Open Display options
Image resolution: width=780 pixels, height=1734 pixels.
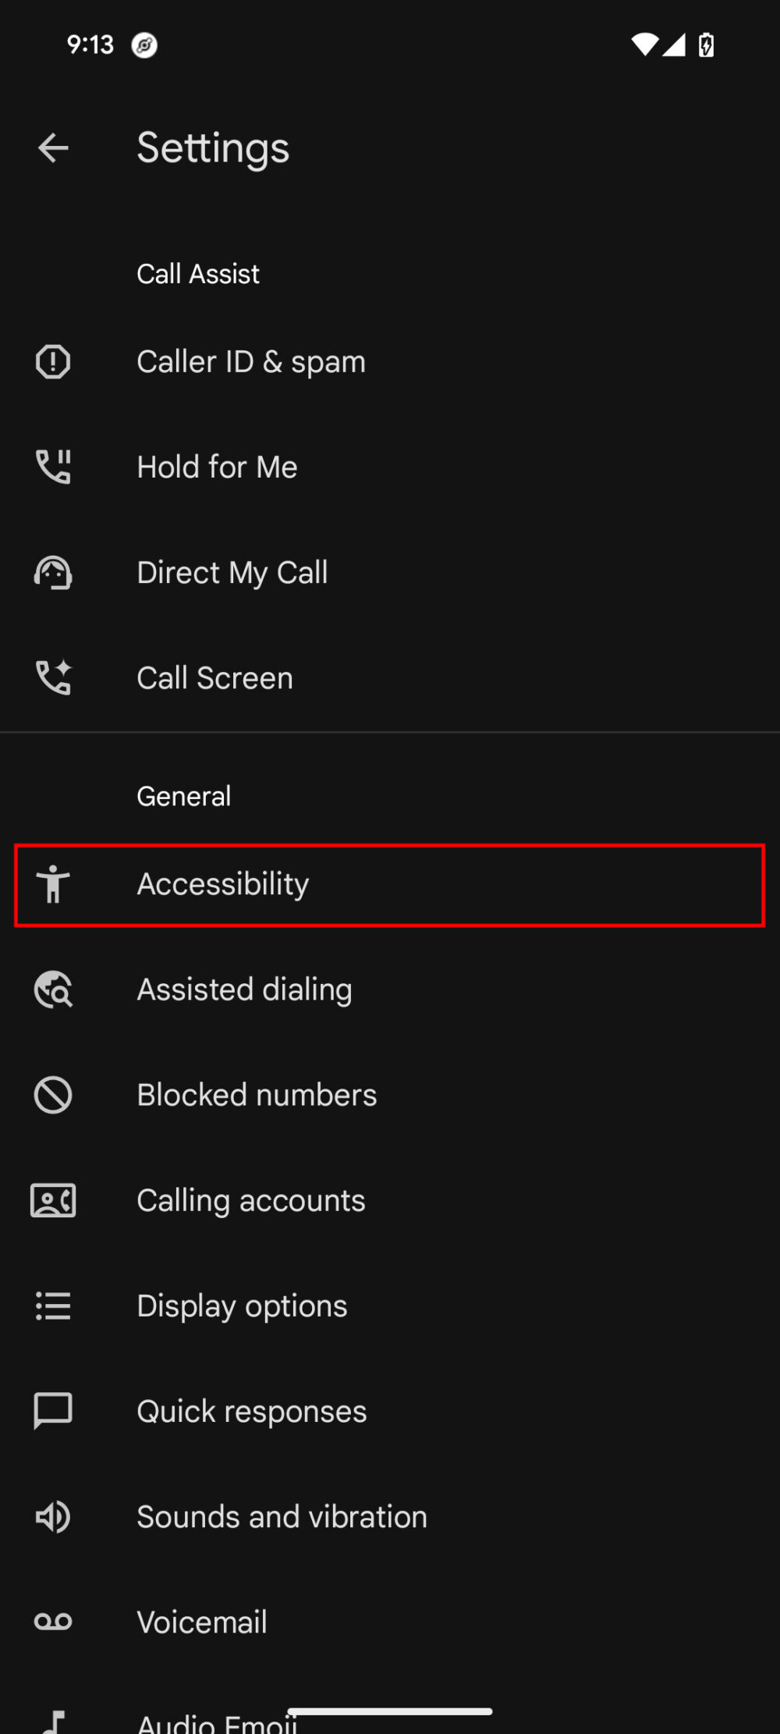click(242, 1306)
